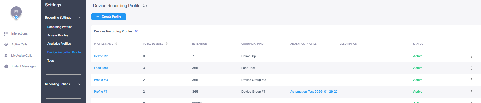Open the Device Recording Profile info icon

145,6
